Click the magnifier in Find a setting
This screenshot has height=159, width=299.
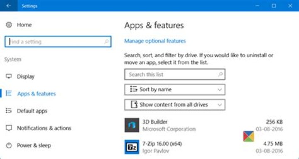click(x=106, y=41)
